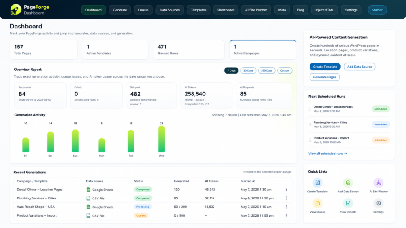Image resolution: width=406 pixels, height=228 pixels.
Task: Click the Wed bar in Generation Activity chart
Action: [x=161, y=139]
